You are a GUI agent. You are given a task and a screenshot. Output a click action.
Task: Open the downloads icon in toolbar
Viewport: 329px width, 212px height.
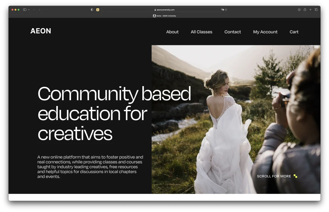(299, 10)
